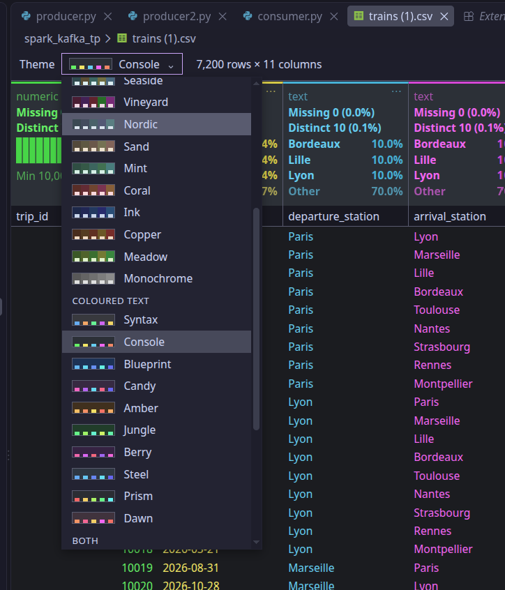Click Lille value in departure_station summary
The width and height of the screenshot is (505, 590).
pyautogui.click(x=299, y=160)
